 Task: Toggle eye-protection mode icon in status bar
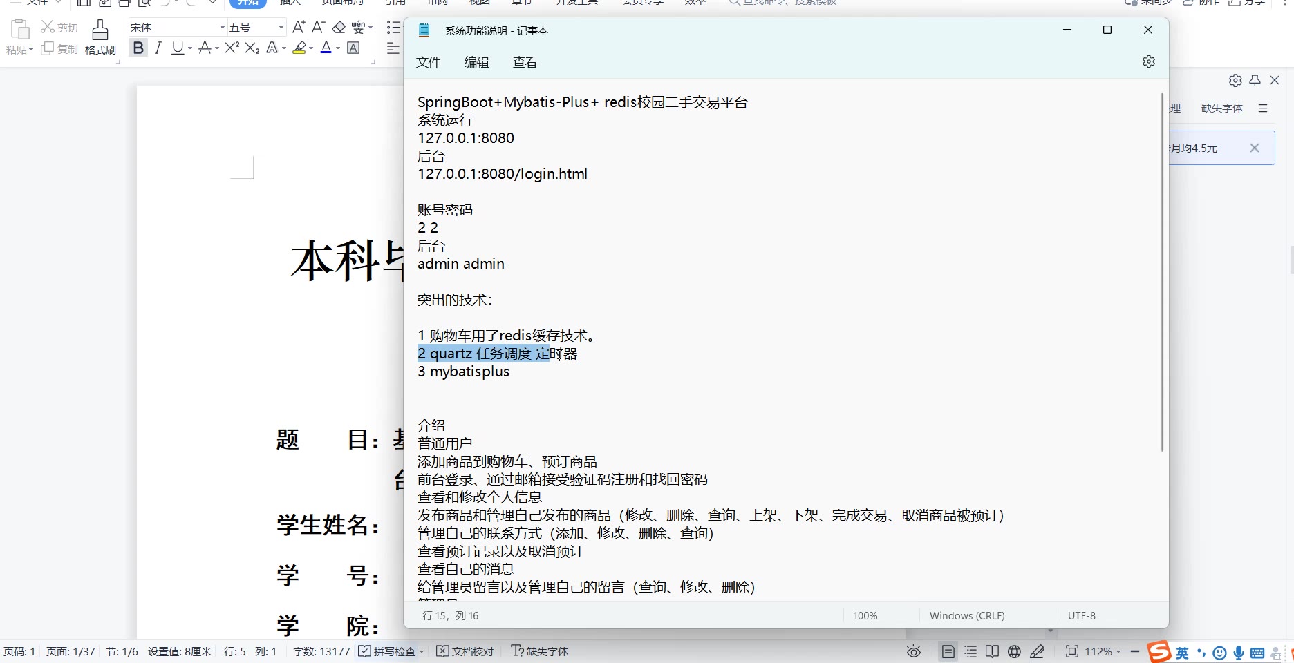[914, 651]
